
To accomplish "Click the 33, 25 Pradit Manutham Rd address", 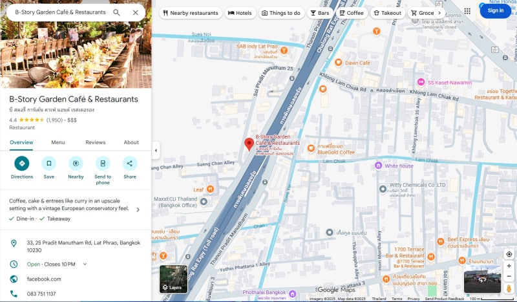I will pyautogui.click(x=83, y=246).
